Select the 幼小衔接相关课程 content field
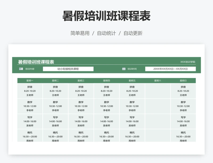Image resolution: width=213 pixels, height=163 pixels. tap(68, 69)
